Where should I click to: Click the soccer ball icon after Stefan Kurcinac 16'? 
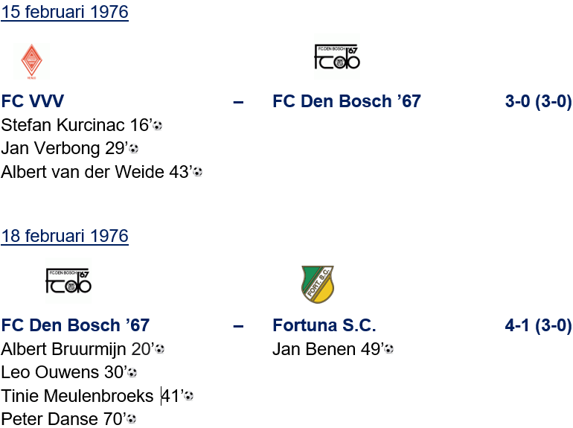pyautogui.click(x=158, y=127)
